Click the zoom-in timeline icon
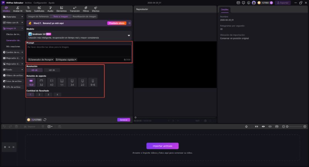This screenshot has height=167, width=309. click(x=305, y=127)
